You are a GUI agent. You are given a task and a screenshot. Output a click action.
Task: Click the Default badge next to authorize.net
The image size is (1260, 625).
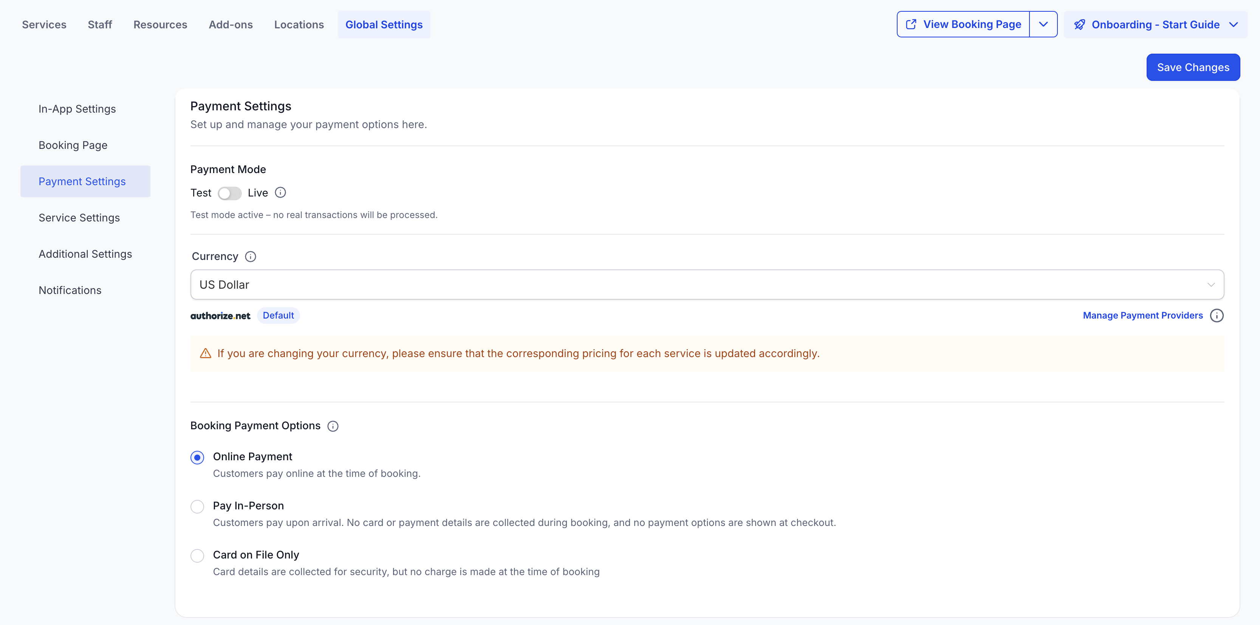point(278,316)
